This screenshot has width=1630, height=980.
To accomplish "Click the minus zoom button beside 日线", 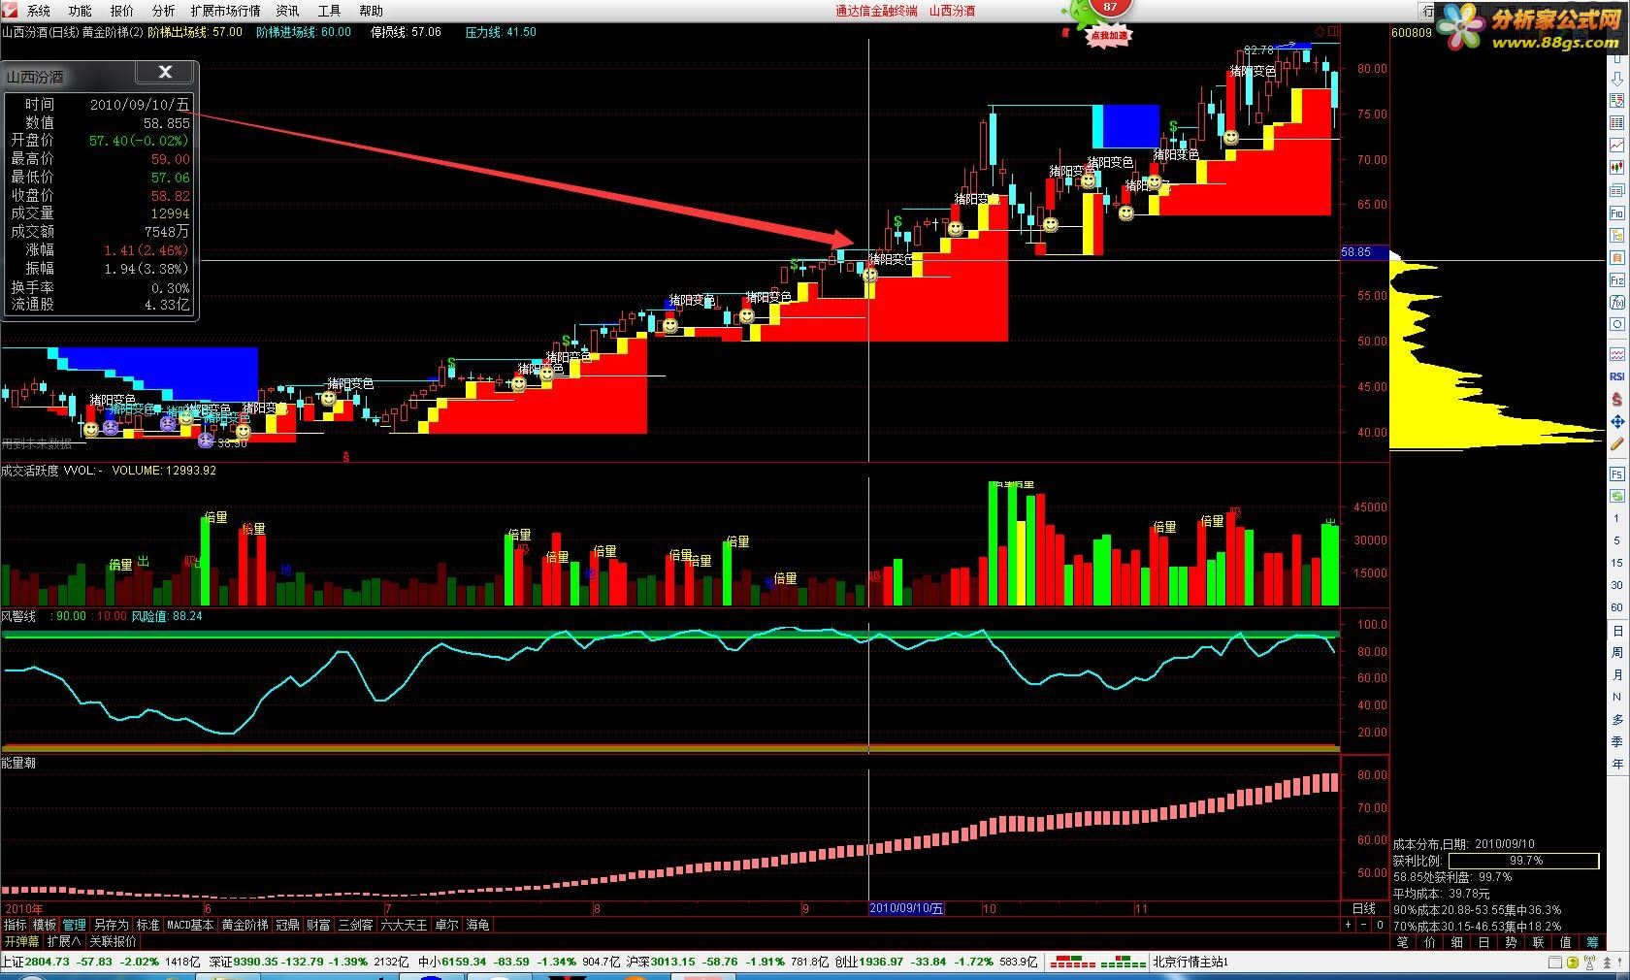I will click(x=1364, y=926).
